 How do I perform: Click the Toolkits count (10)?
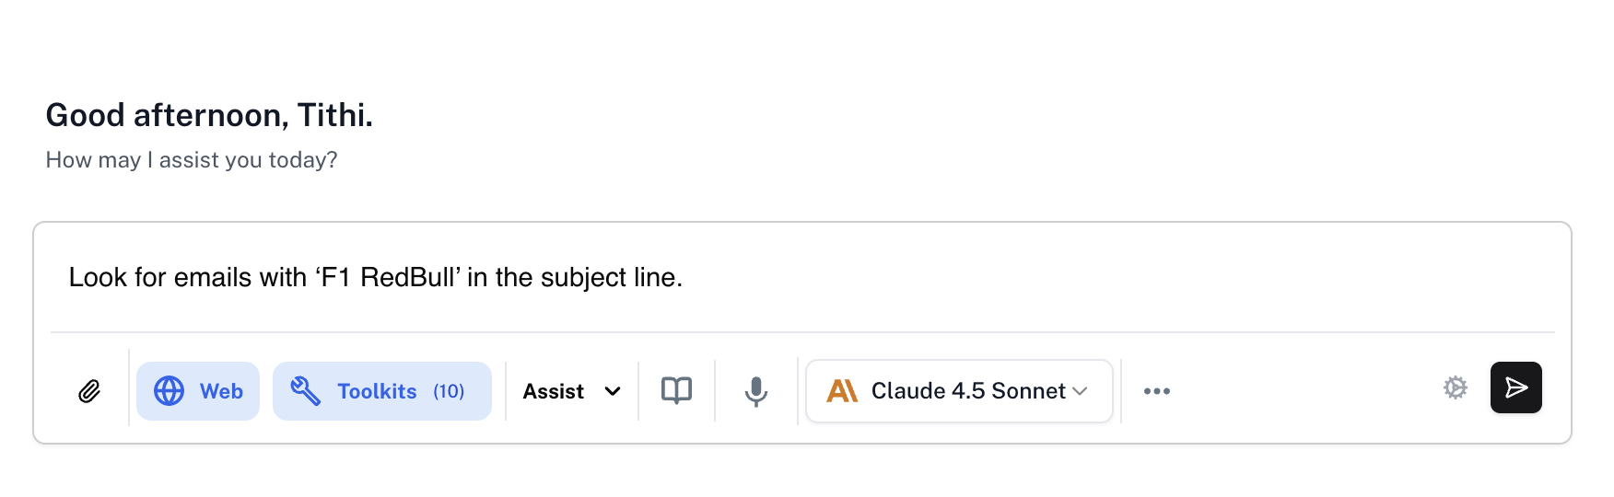(449, 391)
